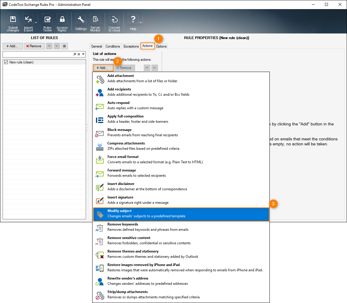Click Add button in List of actions
347x303 pixels.
click(103, 68)
